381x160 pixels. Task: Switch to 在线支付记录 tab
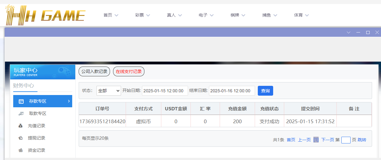(129, 71)
